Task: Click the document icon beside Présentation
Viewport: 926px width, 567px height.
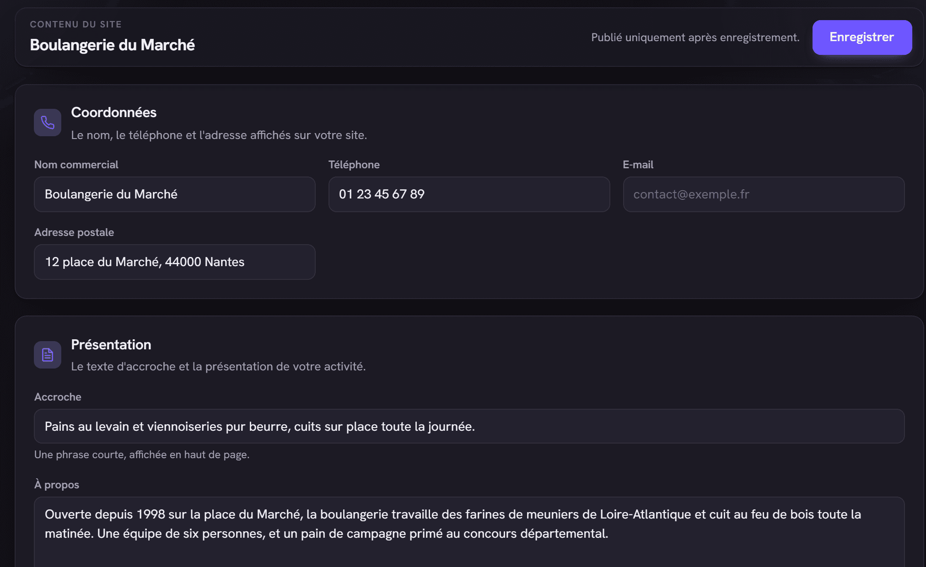Action: [x=48, y=355]
